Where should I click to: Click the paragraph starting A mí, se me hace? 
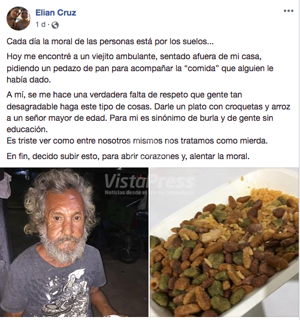click(x=149, y=112)
